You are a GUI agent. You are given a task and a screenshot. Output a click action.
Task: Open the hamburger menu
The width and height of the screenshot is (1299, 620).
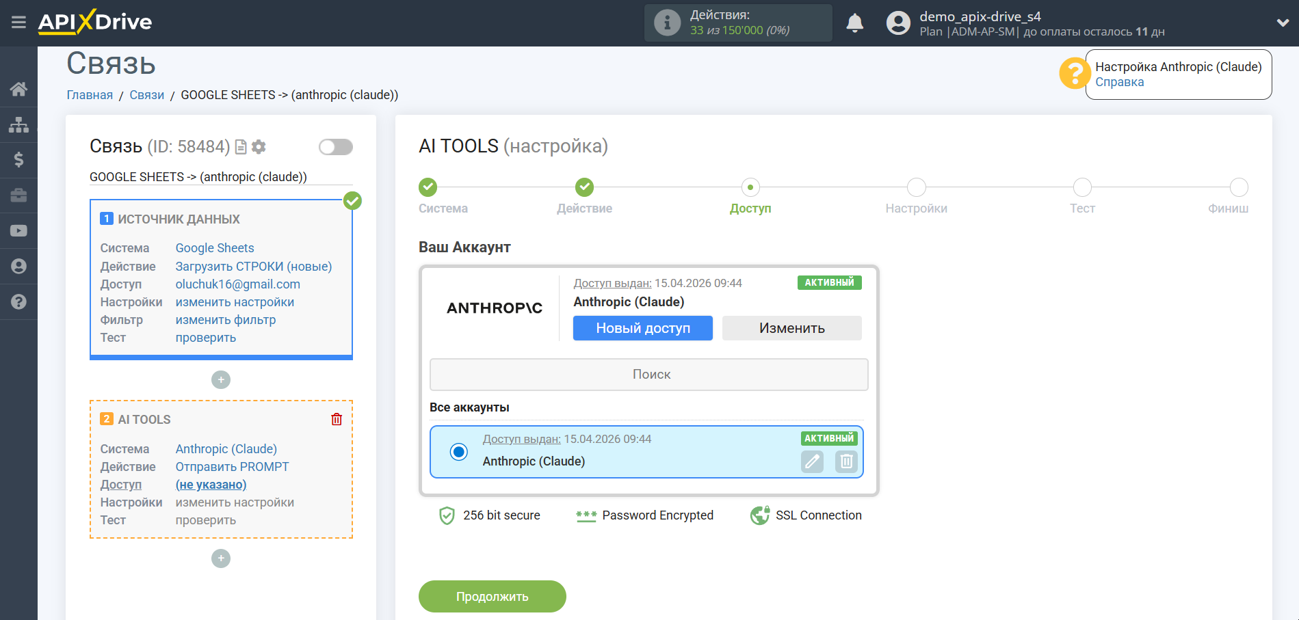point(18,23)
